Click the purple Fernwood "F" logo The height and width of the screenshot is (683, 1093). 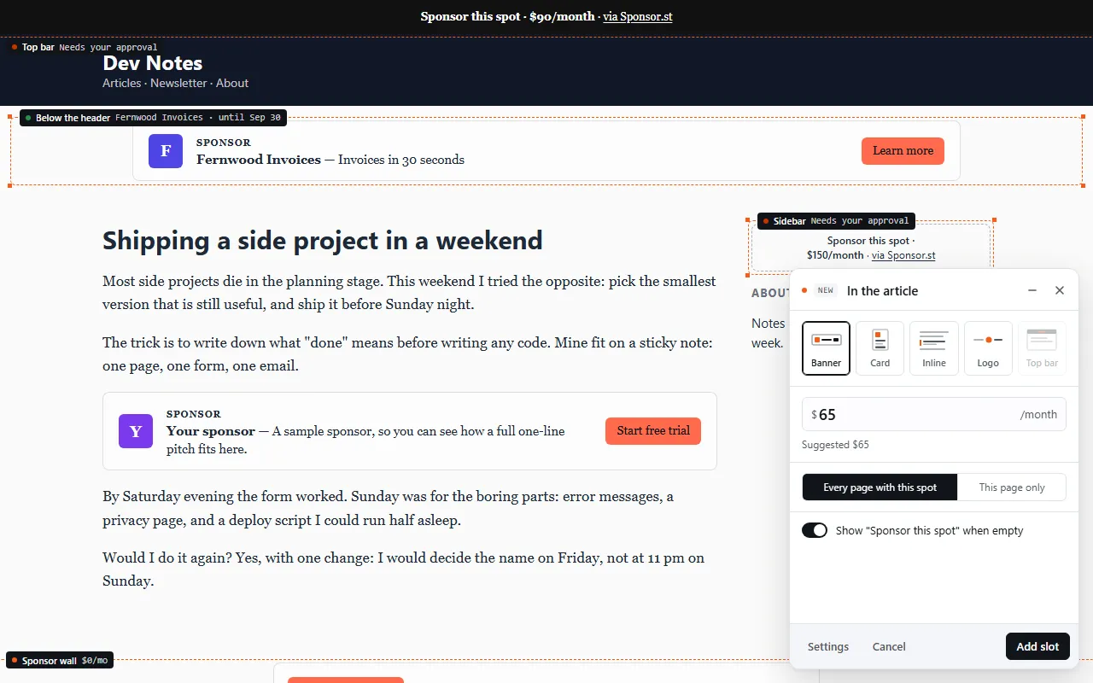[166, 151]
